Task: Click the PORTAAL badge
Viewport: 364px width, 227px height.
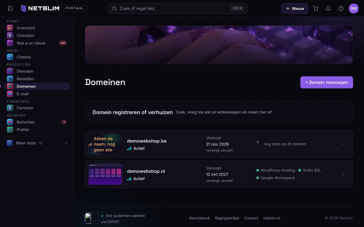Action: click(x=75, y=8)
